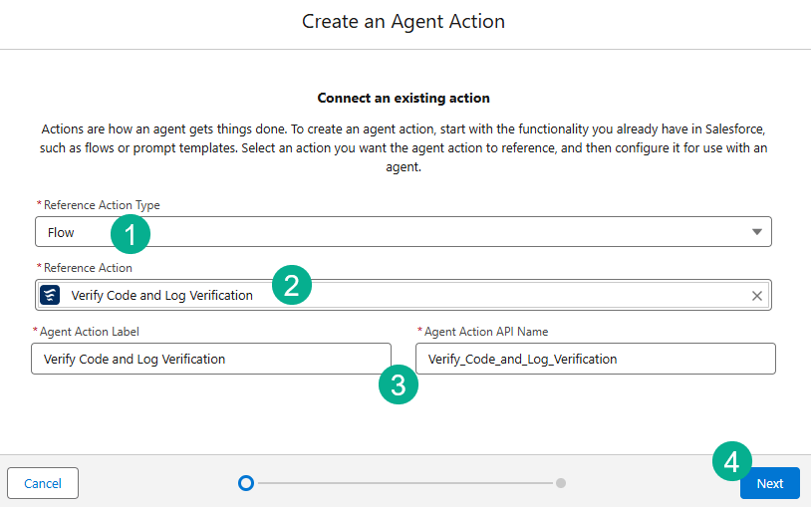811x507 pixels.
Task: Click the progress bar track between steps
Action: tap(404, 483)
